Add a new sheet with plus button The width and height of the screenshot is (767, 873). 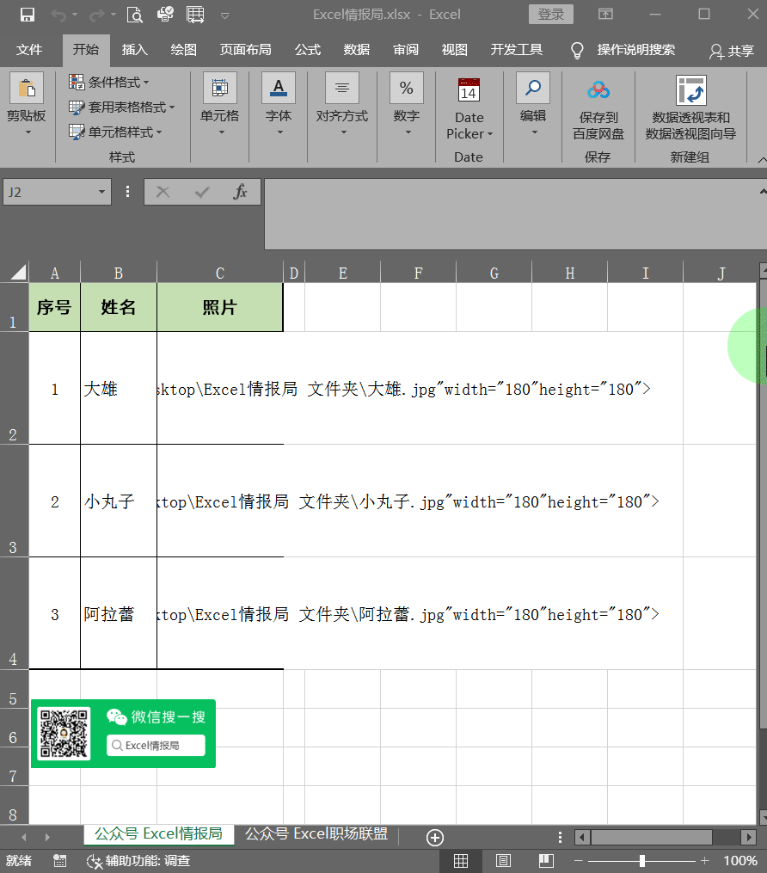pyautogui.click(x=435, y=837)
